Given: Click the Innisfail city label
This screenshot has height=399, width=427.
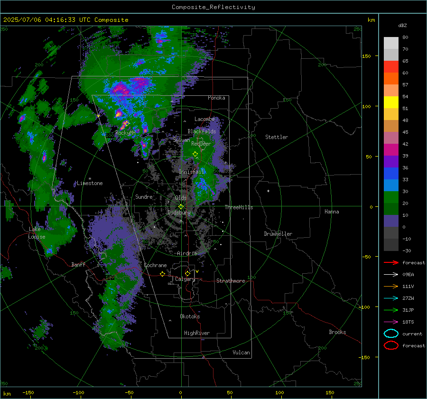Looking at the screenshot, I should coord(192,172).
